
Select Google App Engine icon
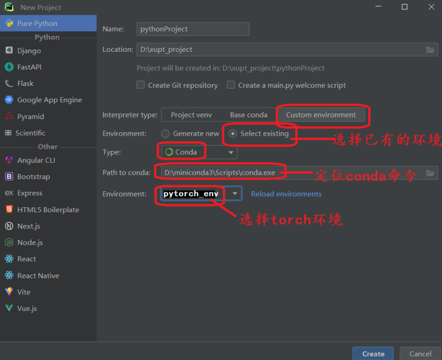[x=9, y=100]
